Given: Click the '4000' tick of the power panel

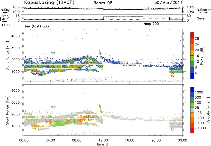Looking at the screenshot, I should coord(15,36).
